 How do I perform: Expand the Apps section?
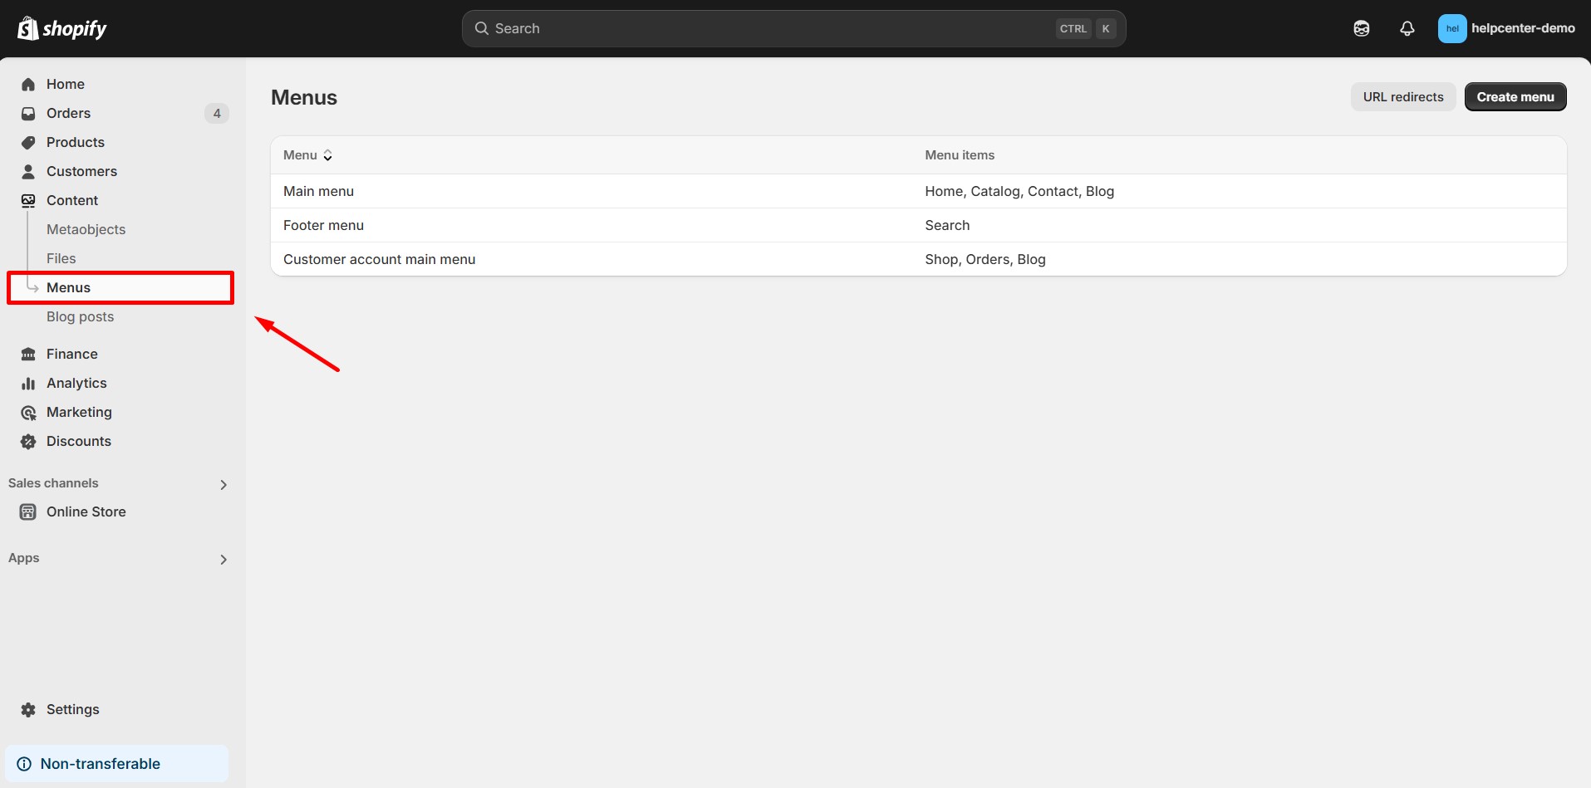point(223,559)
